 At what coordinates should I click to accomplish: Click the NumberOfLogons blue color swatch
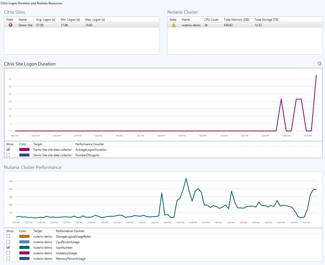(24, 155)
